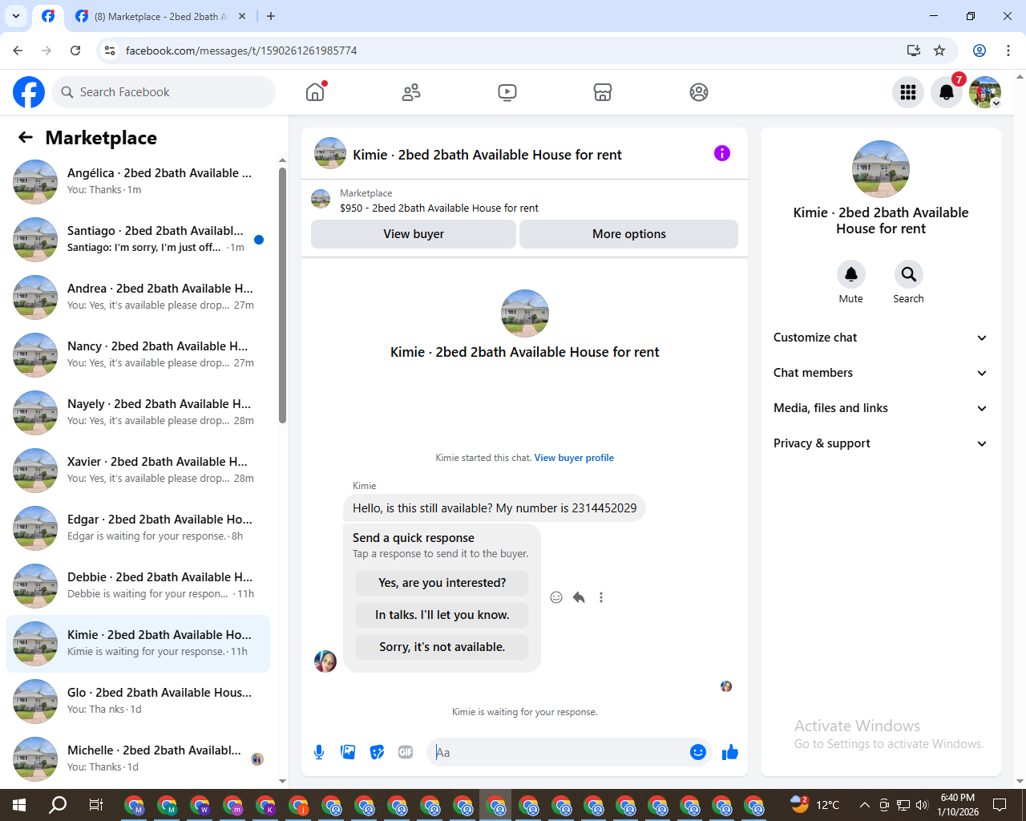Open Windows taskbar search
This screenshot has width=1026, height=821.
click(58, 805)
